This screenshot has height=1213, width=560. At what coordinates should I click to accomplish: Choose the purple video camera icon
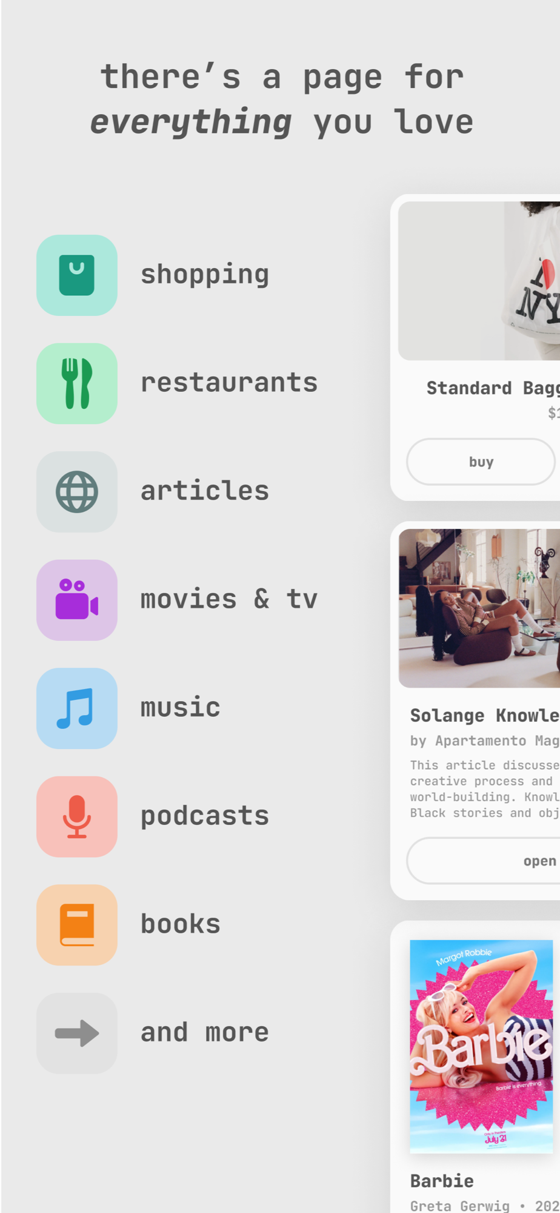[77, 600]
